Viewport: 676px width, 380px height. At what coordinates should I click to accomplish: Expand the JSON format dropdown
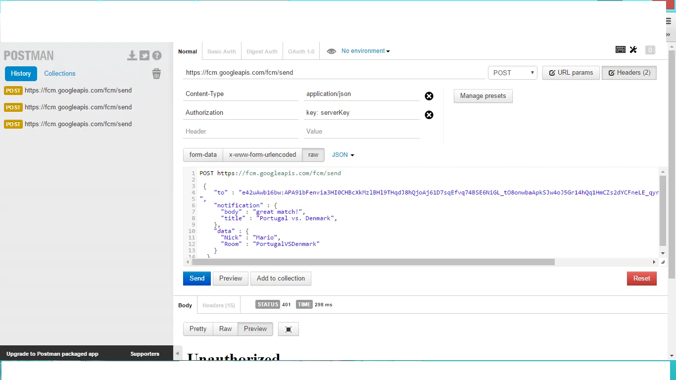[343, 155]
